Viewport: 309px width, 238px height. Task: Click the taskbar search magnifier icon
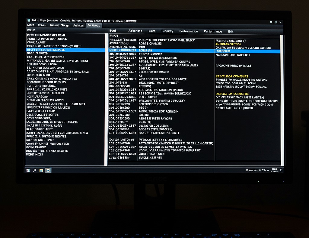[x=35, y=170]
